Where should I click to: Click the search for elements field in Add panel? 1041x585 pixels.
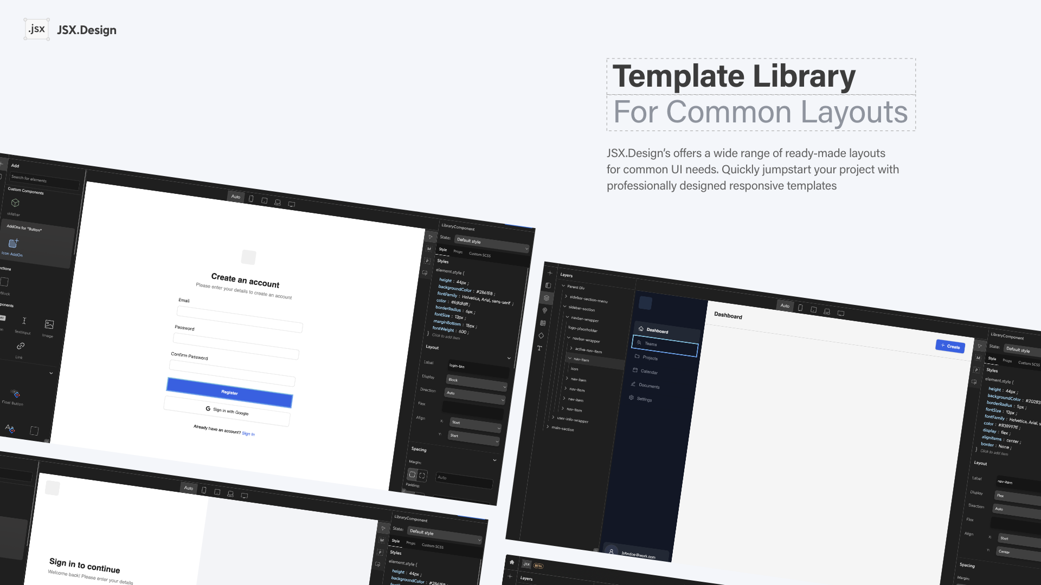pos(44,181)
